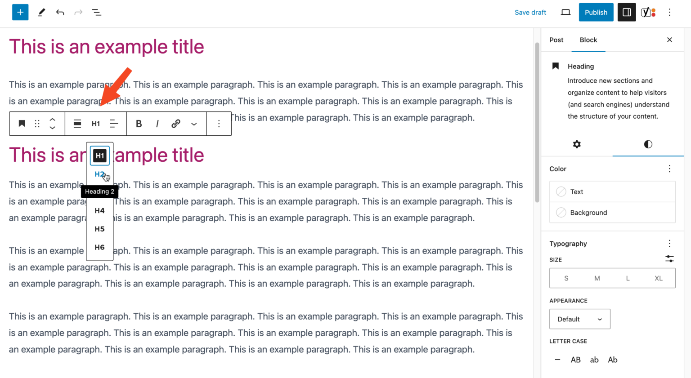Image resolution: width=691 pixels, height=378 pixels.
Task: Undo the last change
Action: coord(60,12)
